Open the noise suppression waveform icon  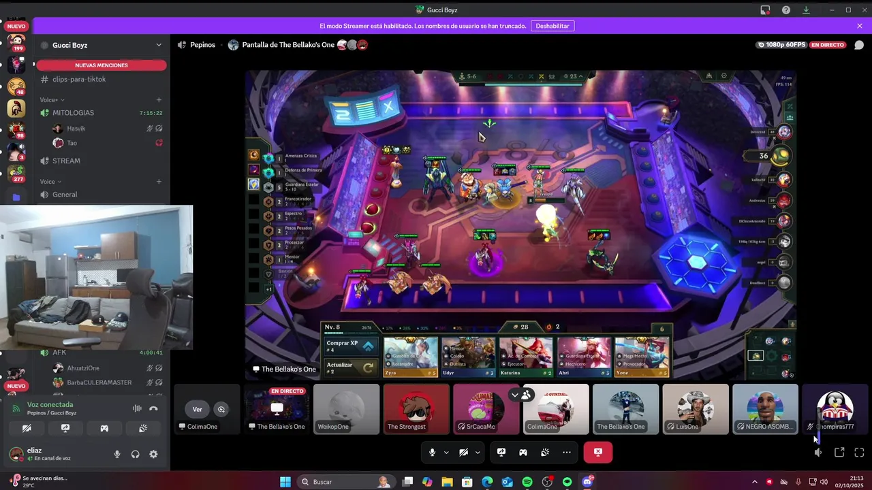[137, 408]
